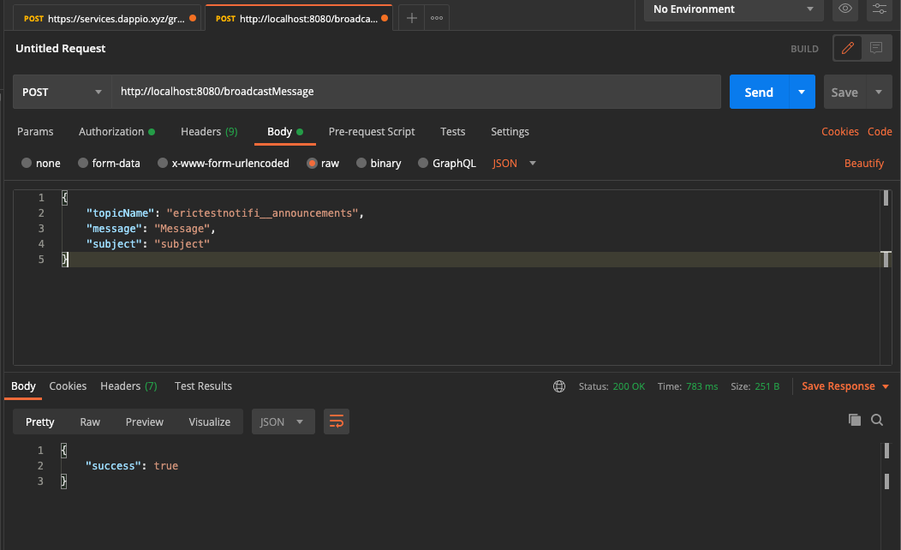This screenshot has height=550, width=901.
Task: Expand the No Environment dropdown
Action: (732, 9)
